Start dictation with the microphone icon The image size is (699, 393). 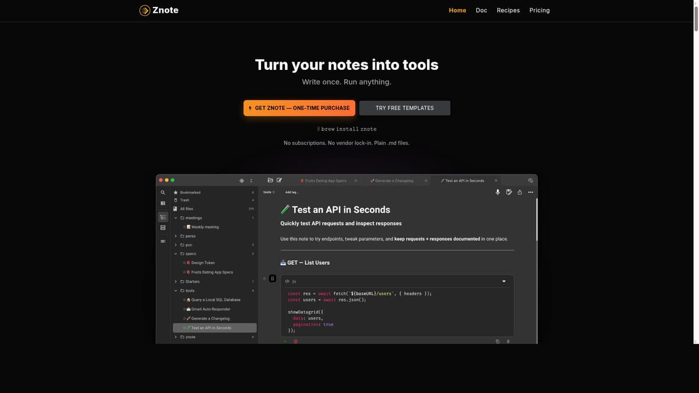coord(497,192)
